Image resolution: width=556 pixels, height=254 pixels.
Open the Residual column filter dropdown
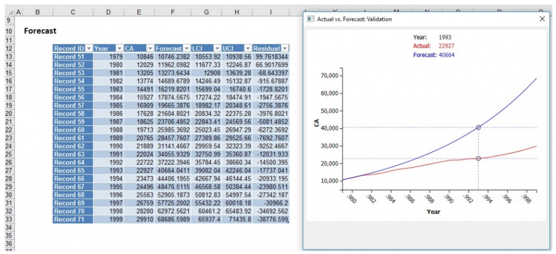tap(285, 49)
